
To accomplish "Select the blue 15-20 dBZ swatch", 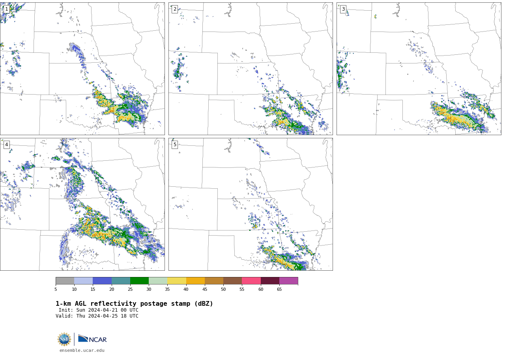I will pyautogui.click(x=102, y=281).
